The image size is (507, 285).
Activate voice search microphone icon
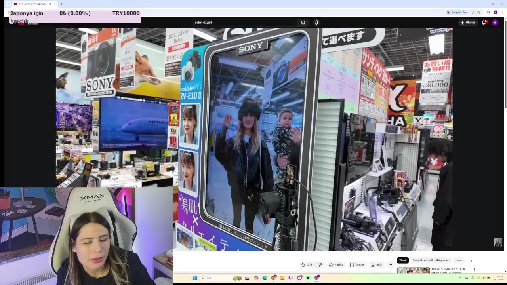tap(316, 23)
